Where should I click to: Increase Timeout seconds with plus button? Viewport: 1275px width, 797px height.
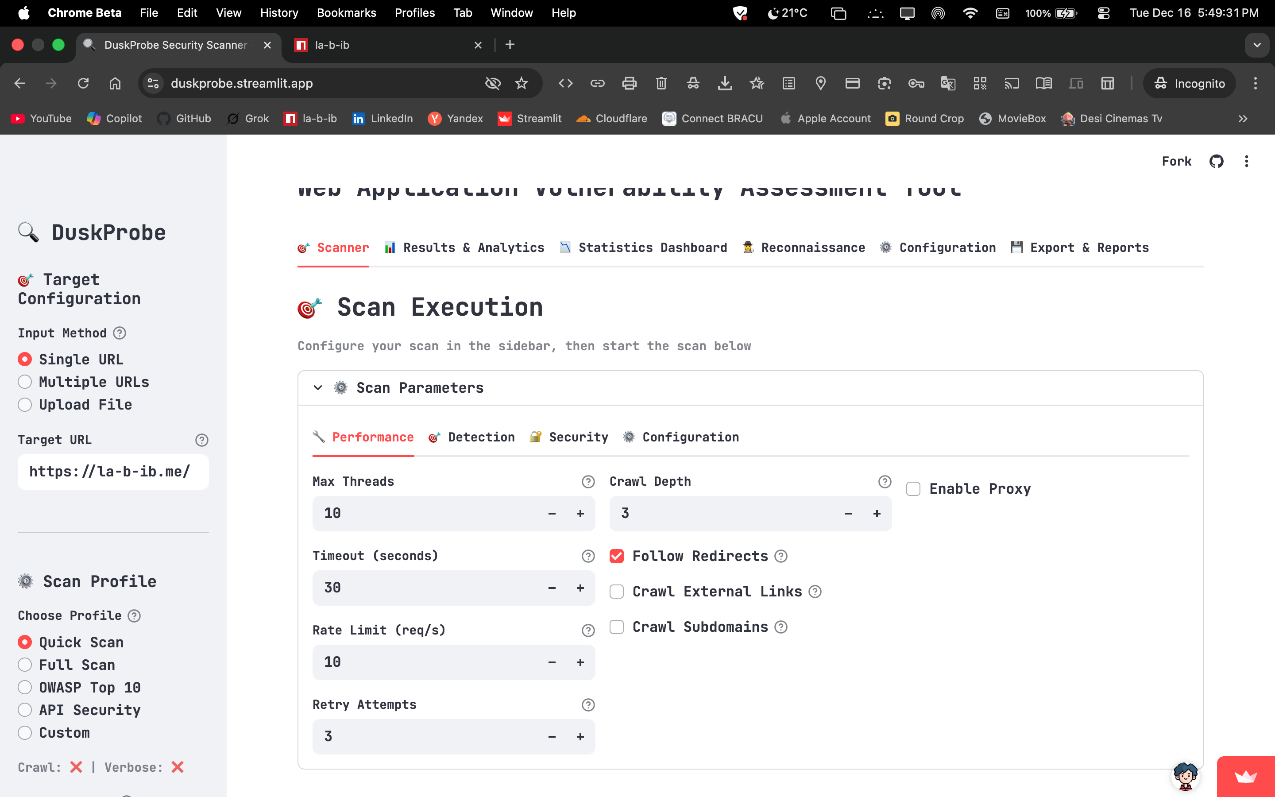(x=580, y=588)
